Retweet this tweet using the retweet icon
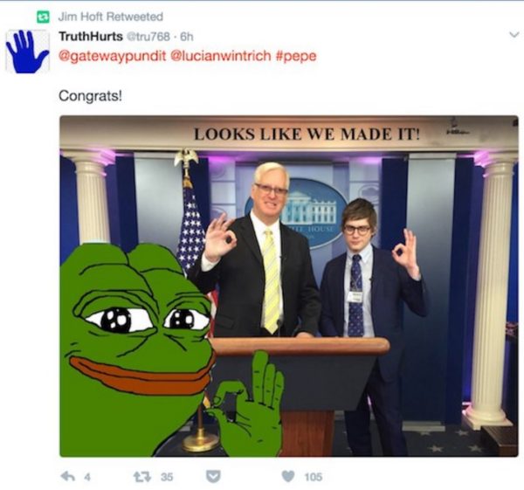524x490 pixels. [142, 476]
